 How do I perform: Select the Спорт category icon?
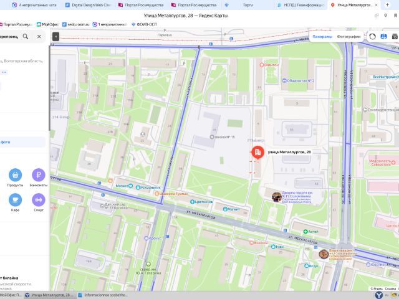(x=39, y=200)
